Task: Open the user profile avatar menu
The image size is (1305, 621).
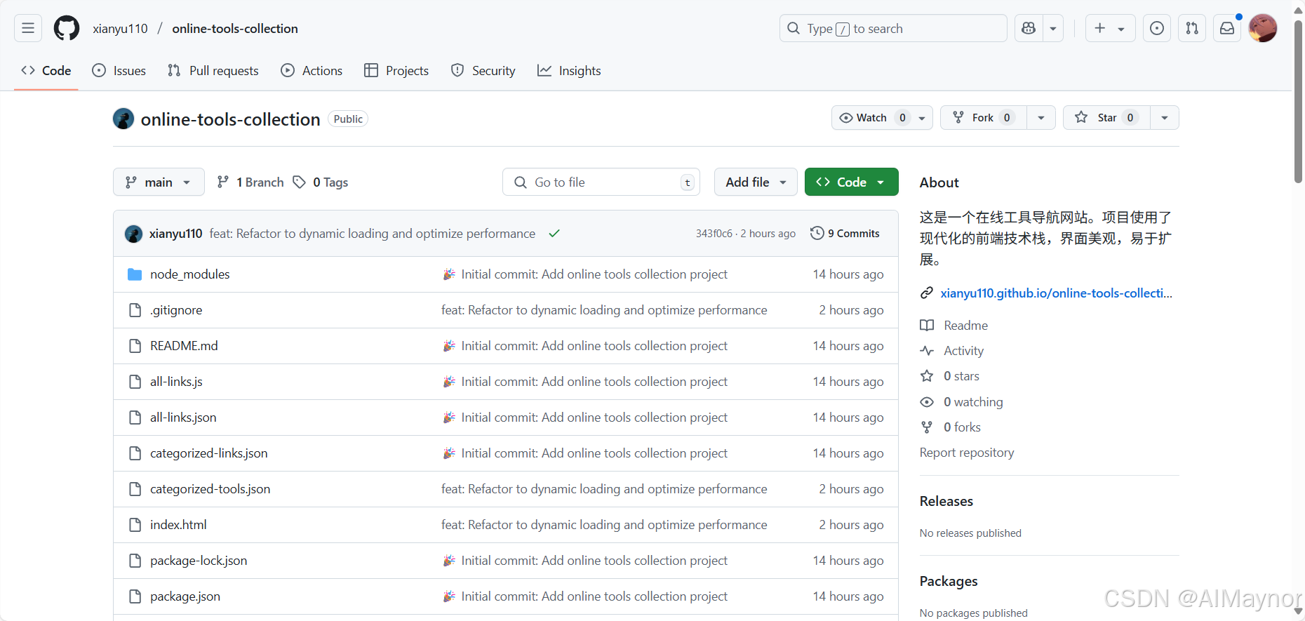Action: click(x=1263, y=28)
